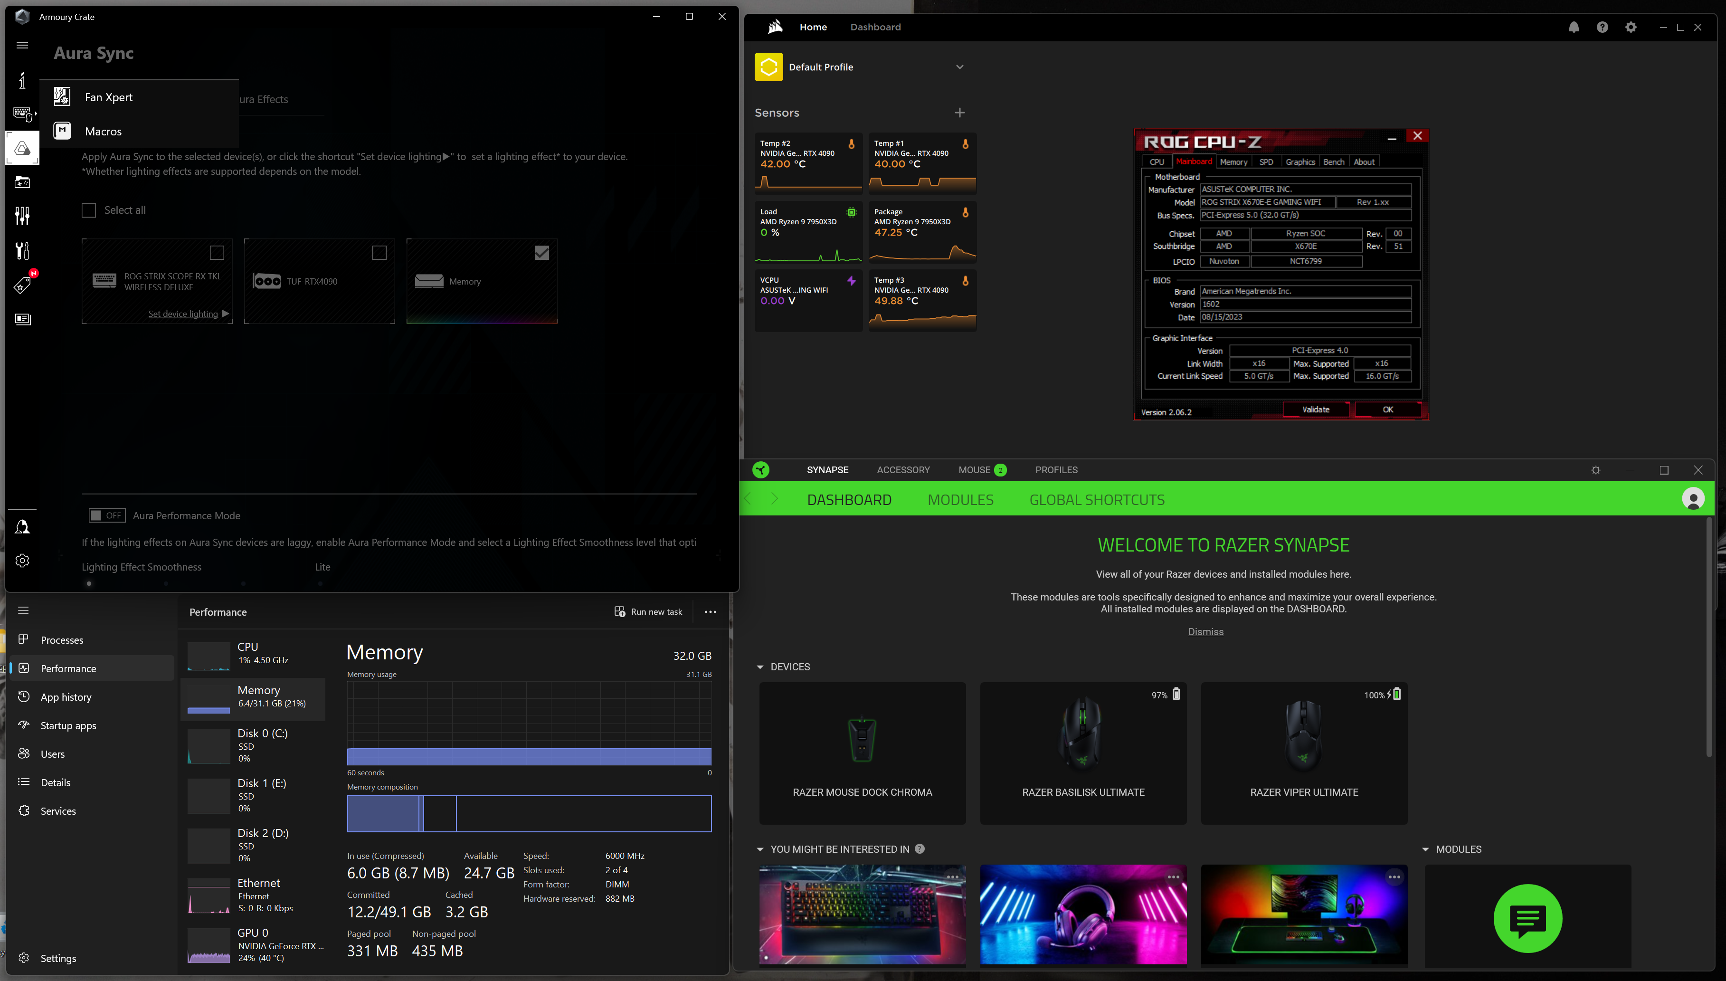Viewport: 1726px width, 981px height.
Task: Expand the Default Profile dropdown
Action: tap(959, 67)
